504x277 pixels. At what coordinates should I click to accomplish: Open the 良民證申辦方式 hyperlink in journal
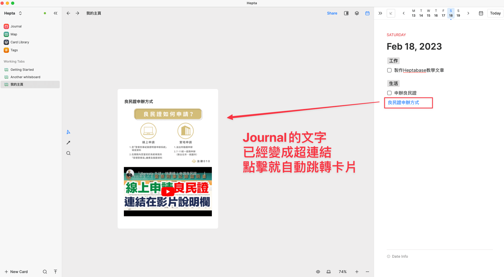pos(403,103)
